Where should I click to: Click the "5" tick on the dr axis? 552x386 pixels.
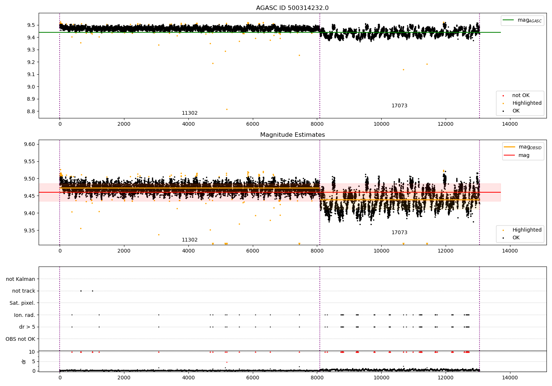[x=34, y=361]
